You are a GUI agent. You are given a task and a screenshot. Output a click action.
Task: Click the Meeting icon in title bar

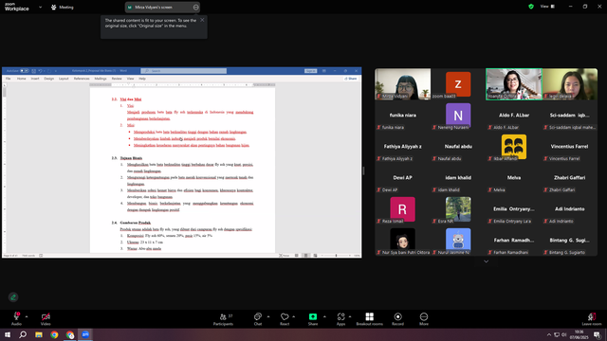pos(54,7)
